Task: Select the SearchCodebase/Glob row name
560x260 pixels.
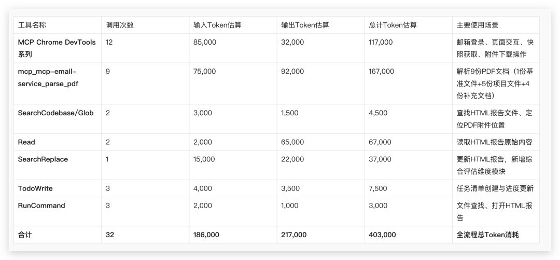Action: coord(55,113)
